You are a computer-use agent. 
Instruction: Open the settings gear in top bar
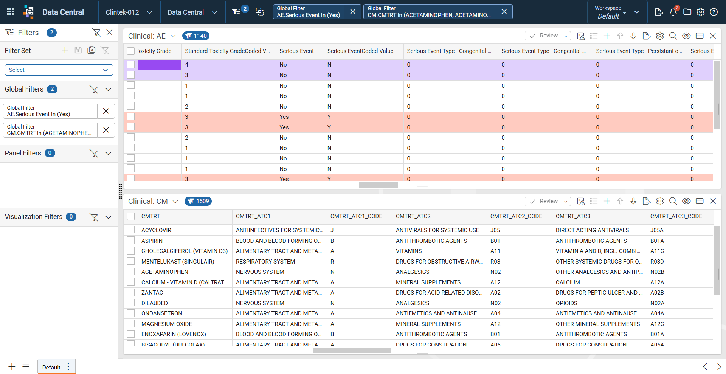pos(700,12)
